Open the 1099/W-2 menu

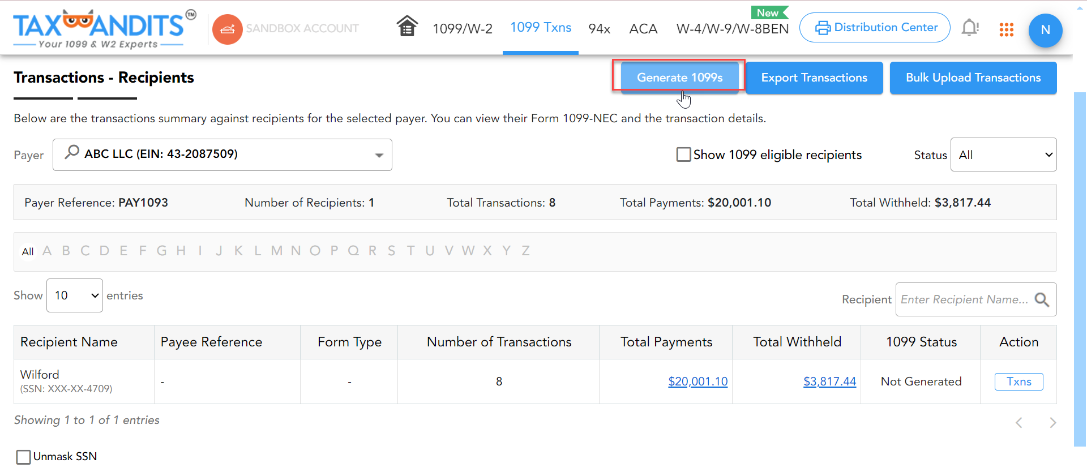tap(463, 28)
